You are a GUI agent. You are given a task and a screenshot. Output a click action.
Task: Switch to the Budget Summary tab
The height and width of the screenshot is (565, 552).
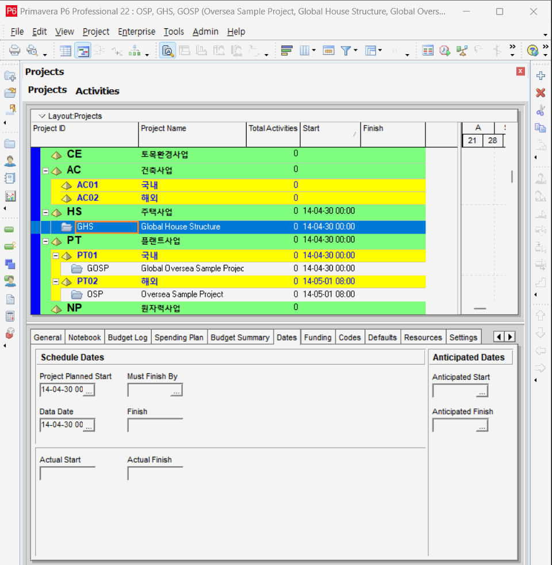240,337
